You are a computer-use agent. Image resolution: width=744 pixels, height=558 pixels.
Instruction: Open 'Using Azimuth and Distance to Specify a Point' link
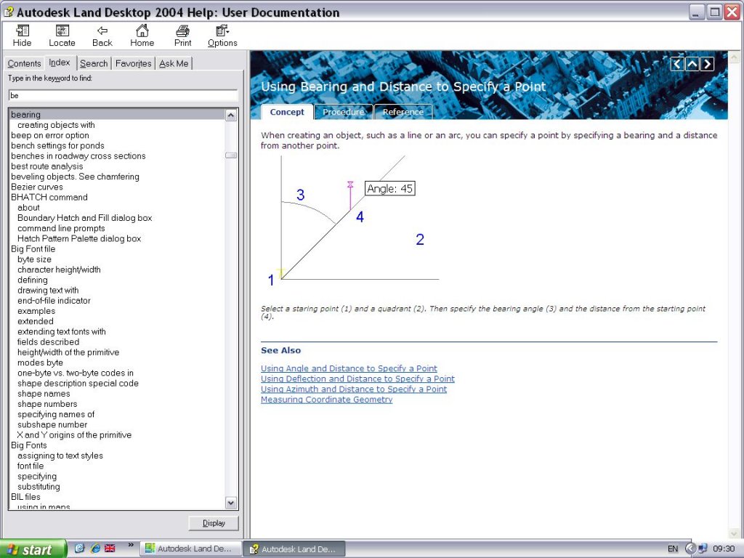click(x=354, y=389)
